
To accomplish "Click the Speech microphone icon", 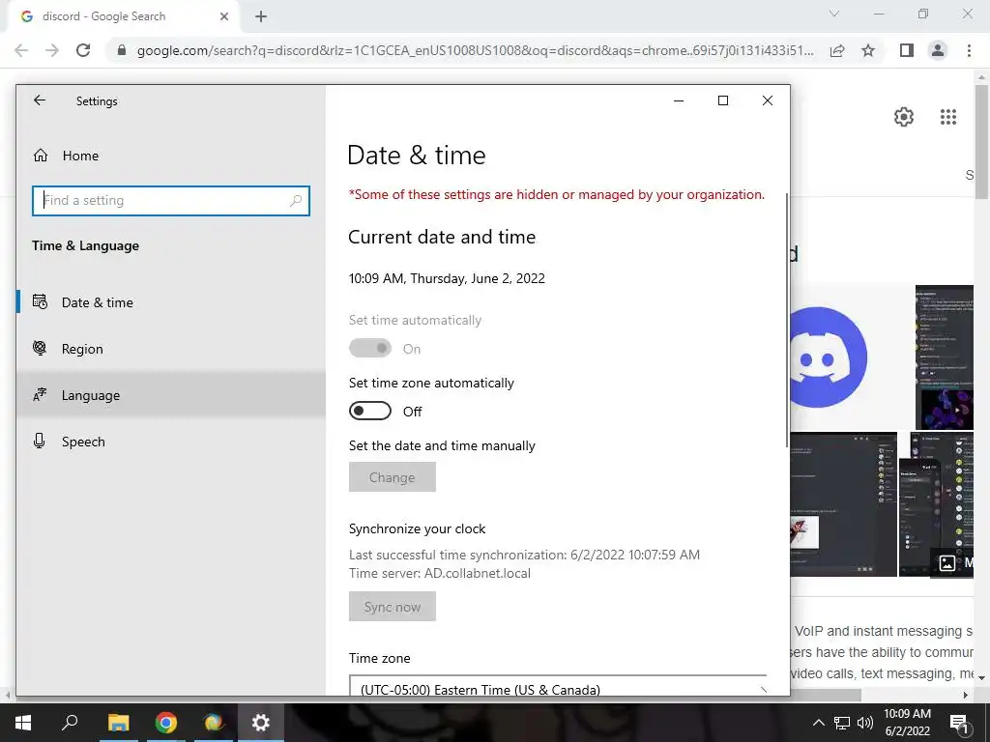I will click(39, 441).
